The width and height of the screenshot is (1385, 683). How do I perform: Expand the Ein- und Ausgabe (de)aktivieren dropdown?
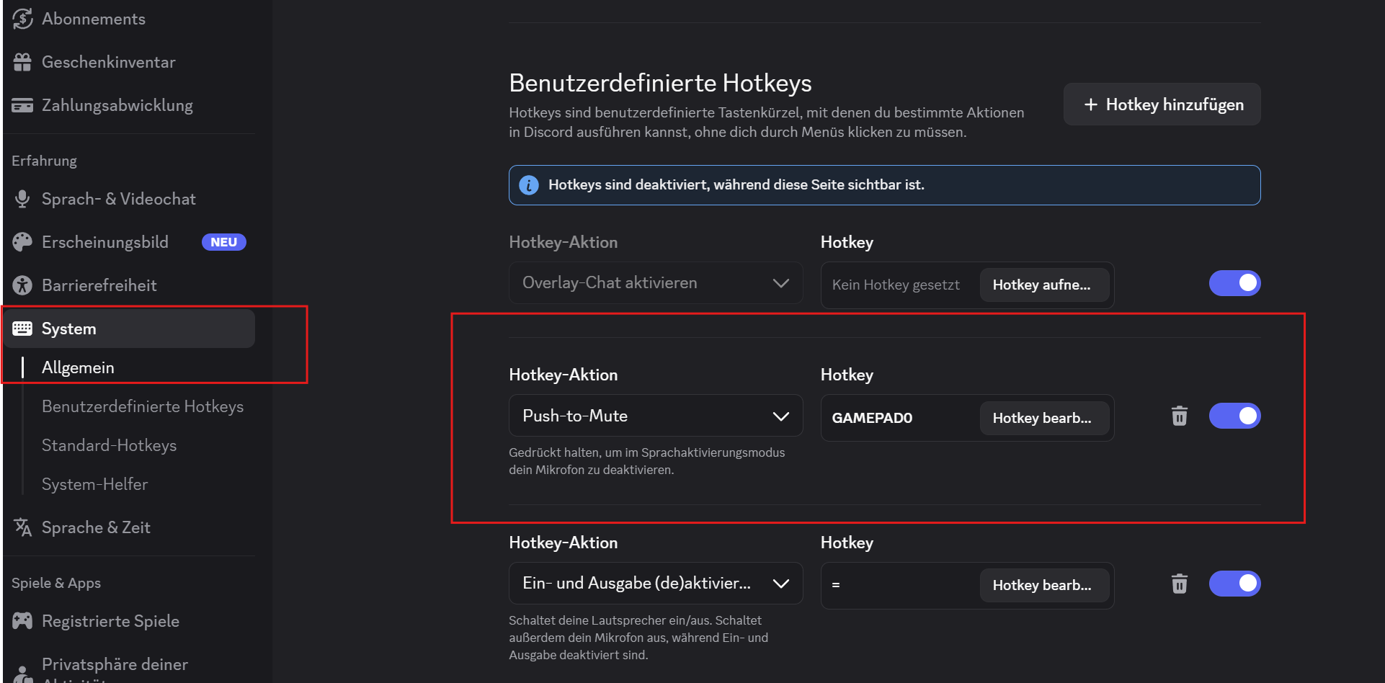coord(656,584)
